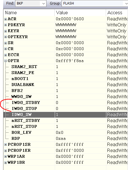This screenshot has width=128, height=170.
Task: Select the SRAM2_PE bit field
Action: point(23,73)
